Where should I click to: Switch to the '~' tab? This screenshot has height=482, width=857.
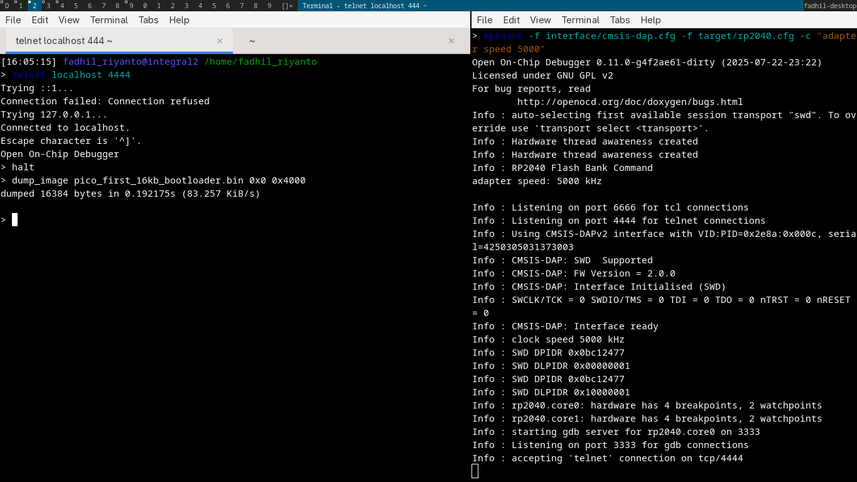tap(252, 41)
